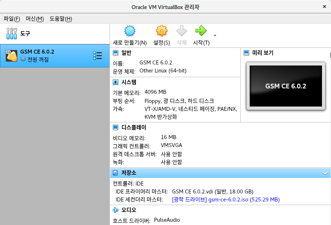
Task: Open the Machine (머신) menu
Action: (35, 19)
